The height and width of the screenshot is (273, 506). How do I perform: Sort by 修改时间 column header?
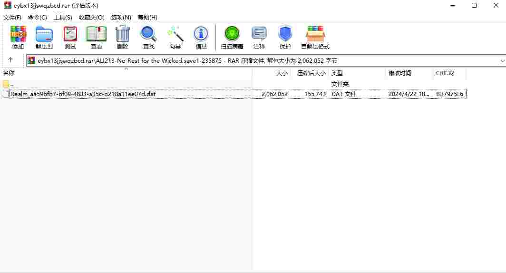400,73
